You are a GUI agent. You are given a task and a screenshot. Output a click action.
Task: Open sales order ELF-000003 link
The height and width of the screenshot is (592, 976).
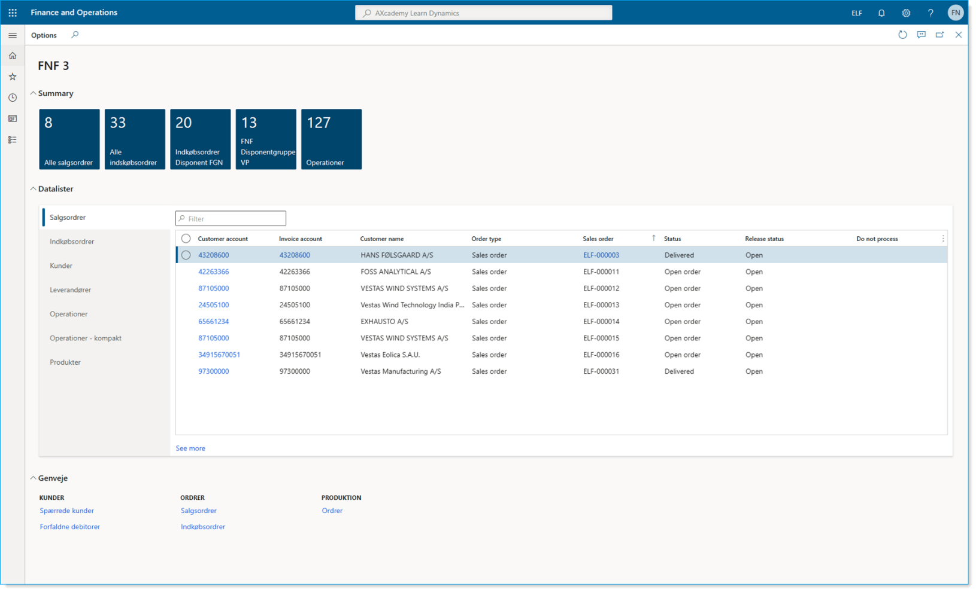(601, 255)
